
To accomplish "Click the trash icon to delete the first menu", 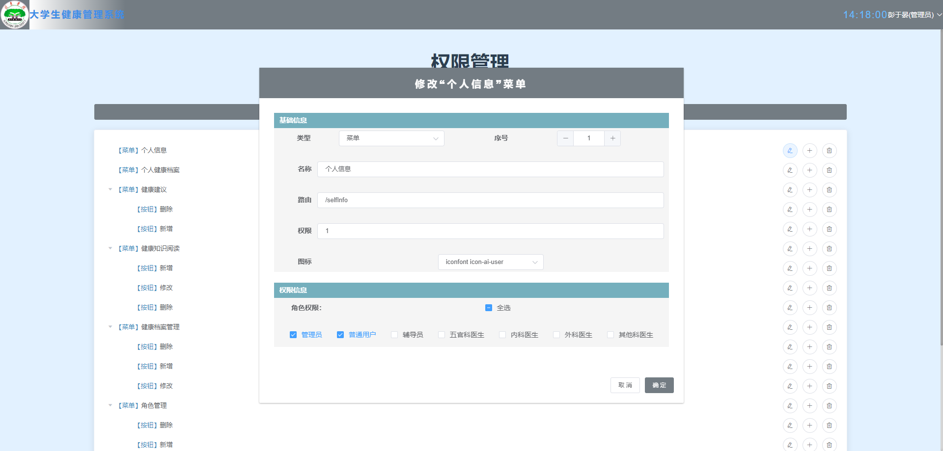I will point(829,150).
